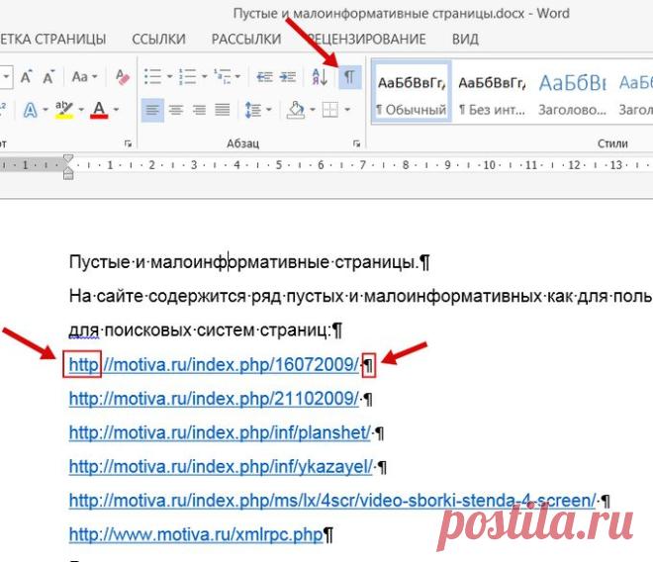Toggle the show paragraph marks button
Viewport: 653px width, 562px height.
click(350, 77)
